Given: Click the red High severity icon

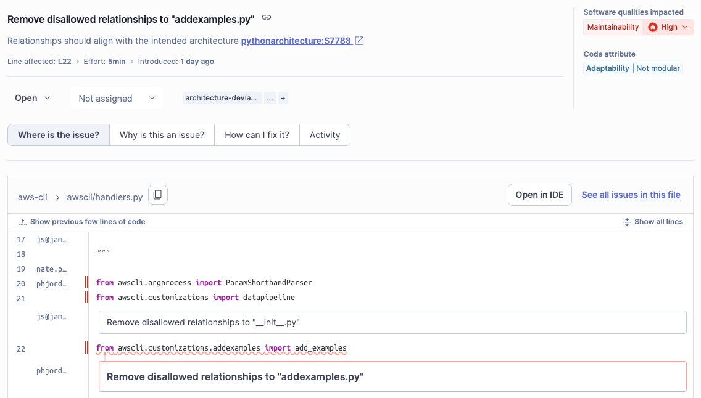Looking at the screenshot, I should 653,27.
